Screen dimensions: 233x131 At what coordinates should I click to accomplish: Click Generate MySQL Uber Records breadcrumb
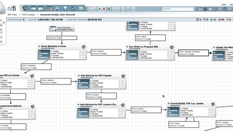(58, 15)
